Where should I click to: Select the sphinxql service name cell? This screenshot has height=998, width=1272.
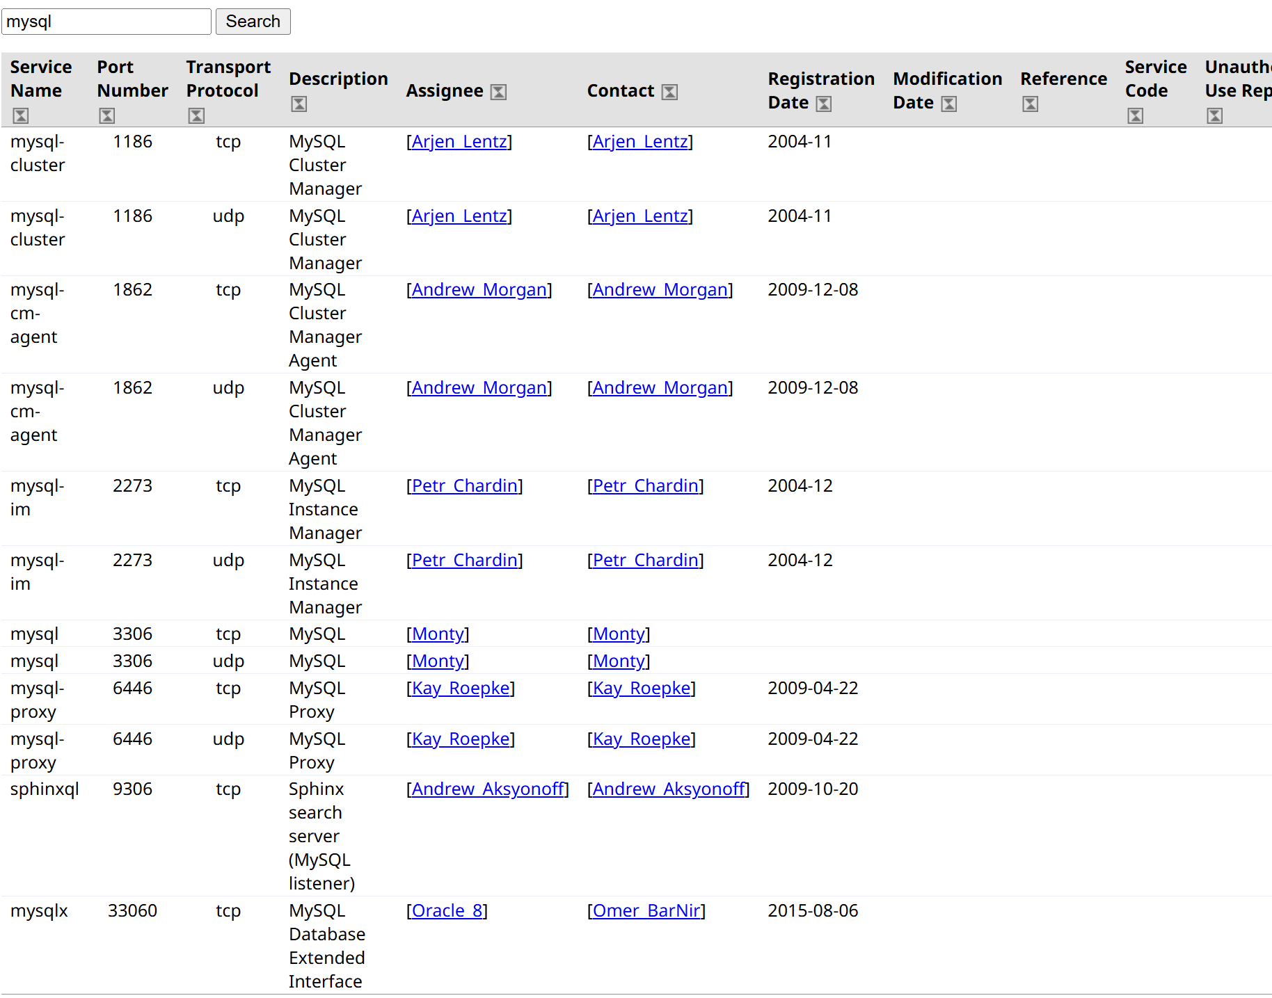tap(45, 789)
